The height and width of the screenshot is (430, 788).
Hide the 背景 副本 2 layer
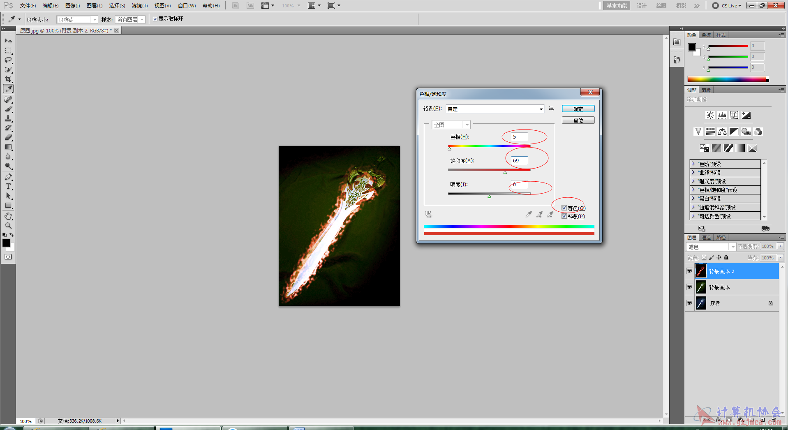(689, 271)
